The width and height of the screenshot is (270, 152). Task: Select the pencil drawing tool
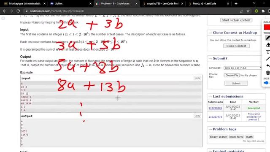click(267, 38)
